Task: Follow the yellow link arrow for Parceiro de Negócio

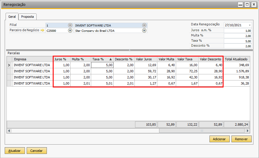Action: click(42, 30)
